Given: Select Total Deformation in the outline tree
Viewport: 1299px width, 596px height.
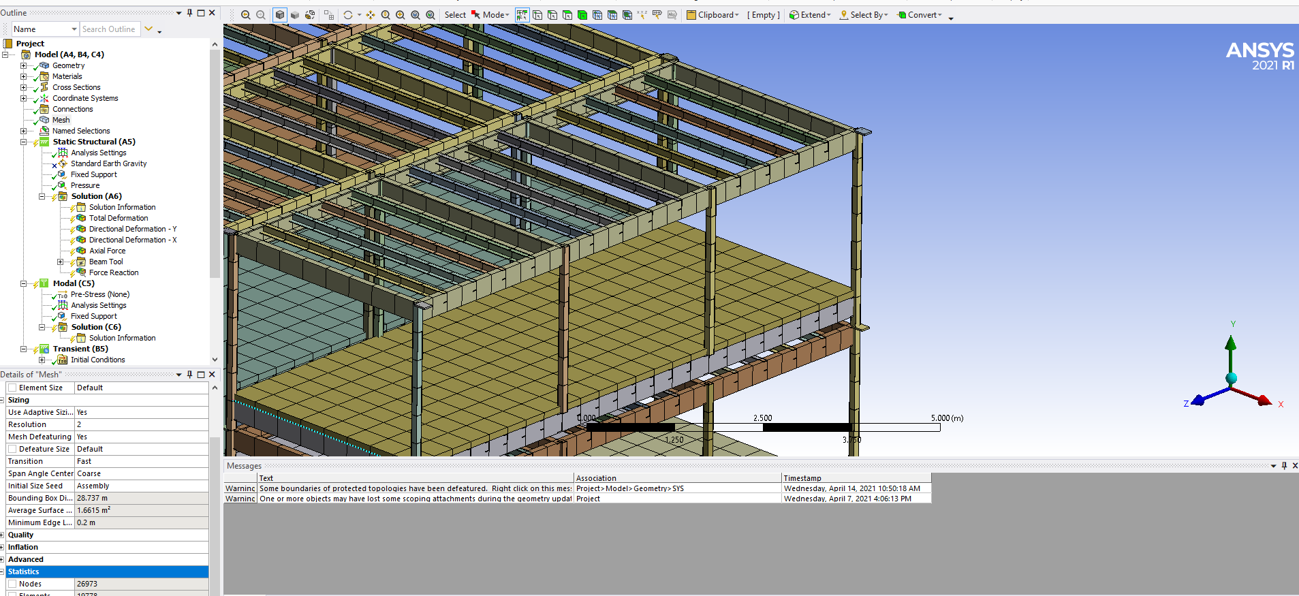Looking at the screenshot, I should [x=118, y=218].
